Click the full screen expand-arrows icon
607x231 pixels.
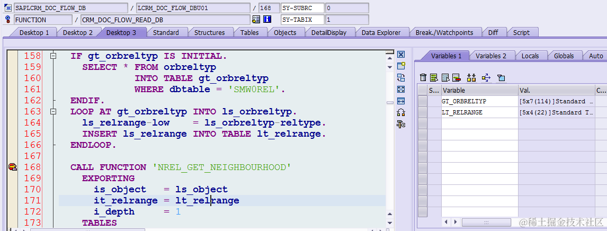401,90
